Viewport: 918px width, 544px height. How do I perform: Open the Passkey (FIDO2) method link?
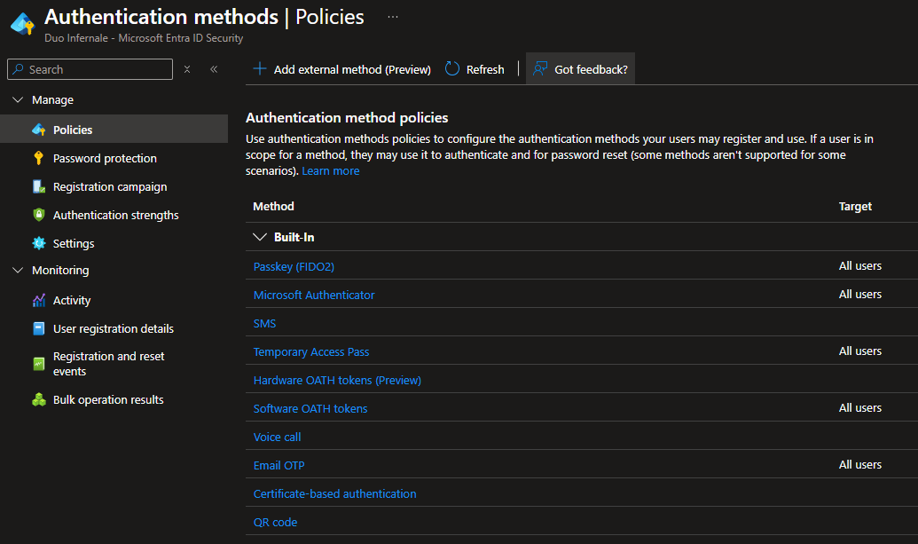point(294,266)
